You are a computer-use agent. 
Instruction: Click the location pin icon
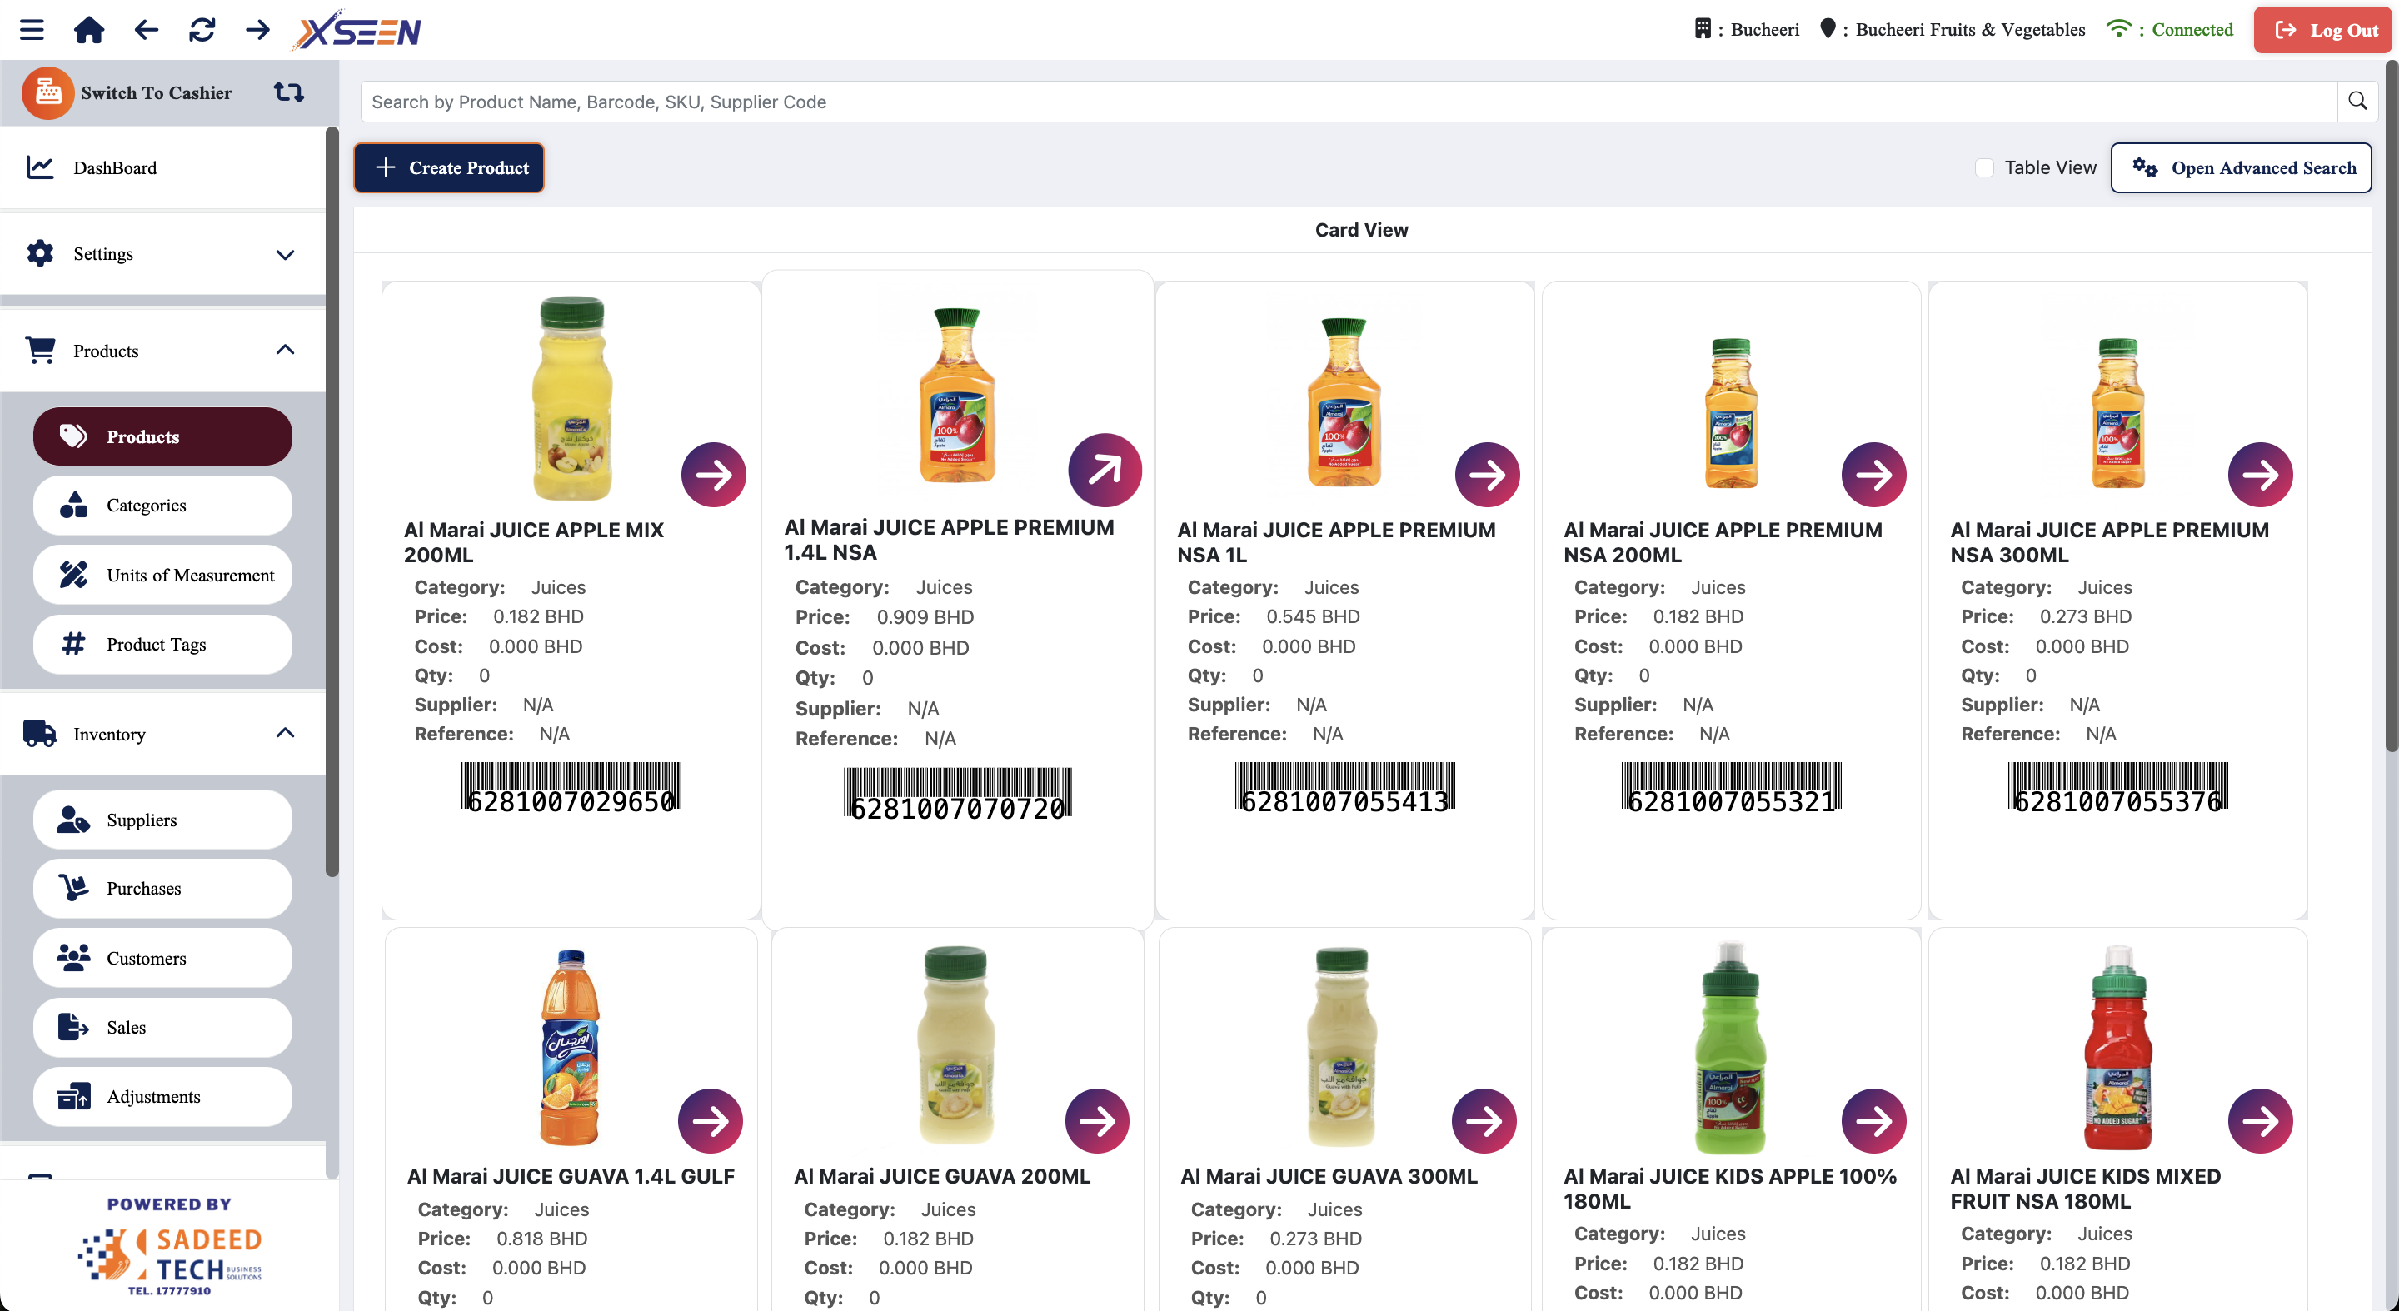[x=1828, y=29]
